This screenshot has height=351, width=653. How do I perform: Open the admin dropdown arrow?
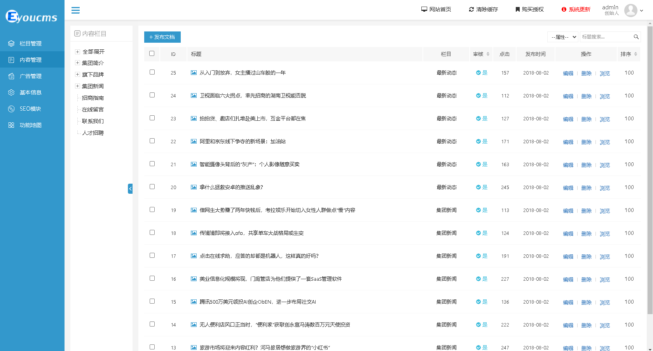tap(641, 11)
